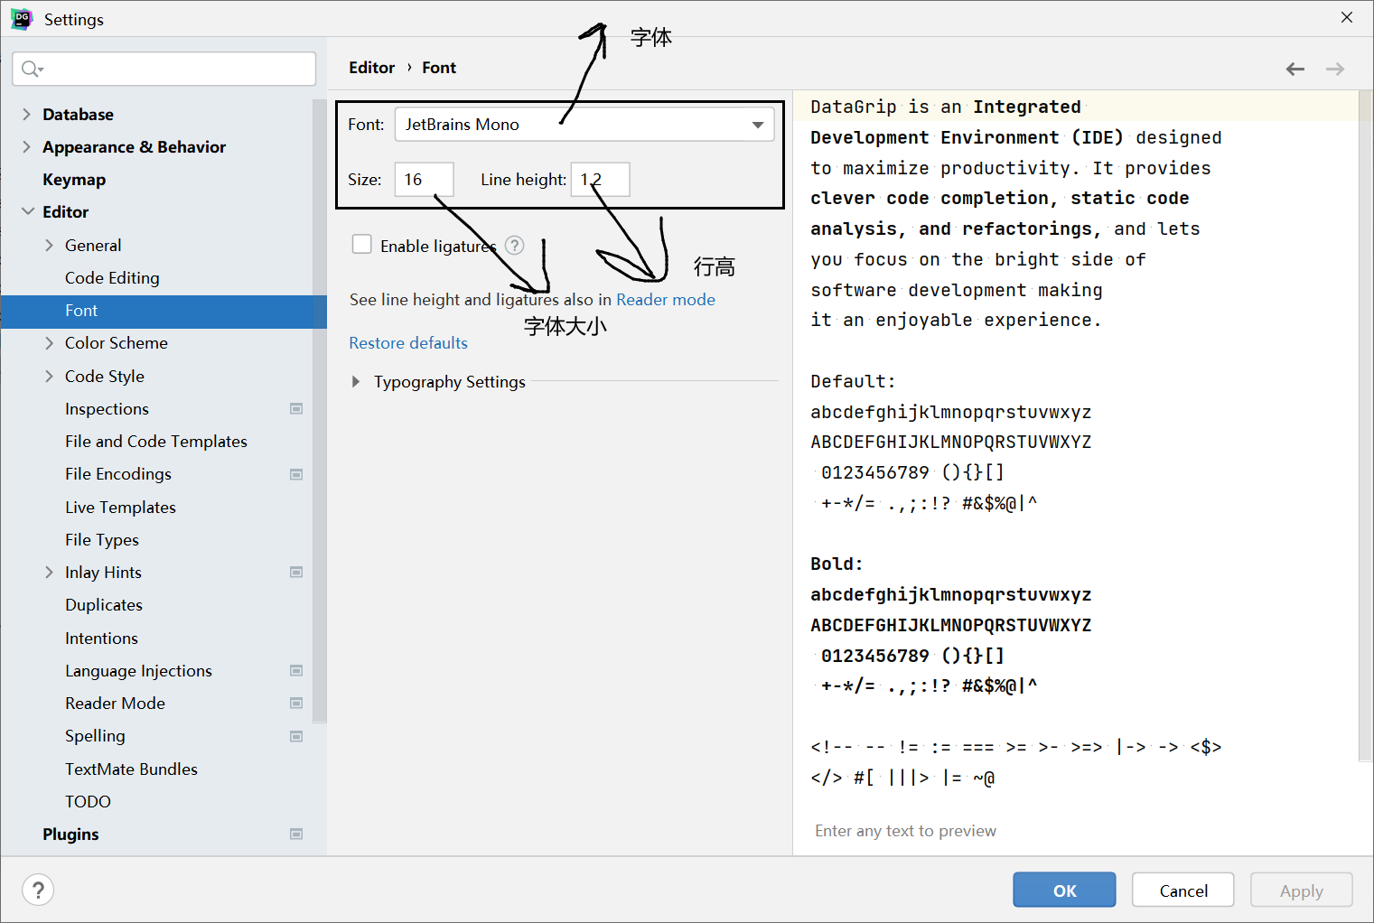The width and height of the screenshot is (1374, 923).
Task: Expand the General subsection
Action: click(50, 246)
